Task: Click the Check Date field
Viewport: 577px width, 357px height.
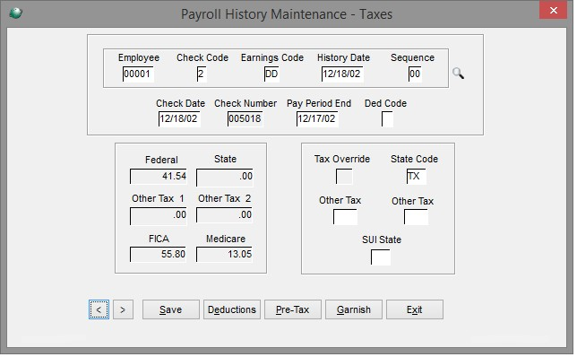Action: pyautogui.click(x=179, y=119)
